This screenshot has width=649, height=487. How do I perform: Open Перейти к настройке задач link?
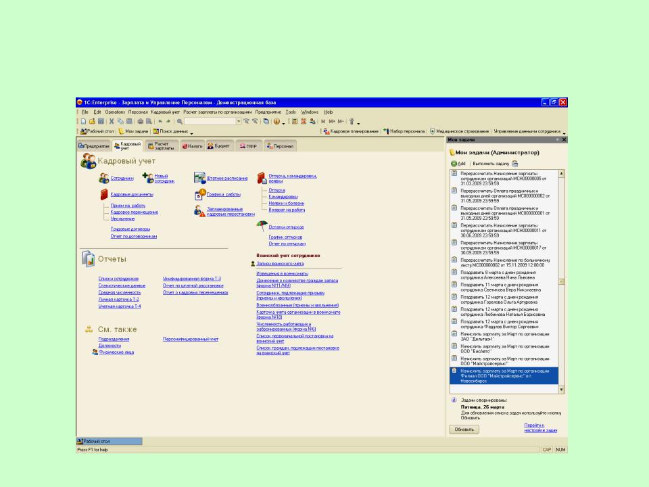coord(541,427)
